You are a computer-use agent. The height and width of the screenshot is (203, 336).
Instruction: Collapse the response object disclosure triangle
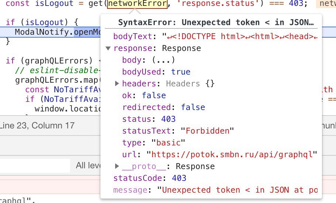pyautogui.click(x=108, y=48)
